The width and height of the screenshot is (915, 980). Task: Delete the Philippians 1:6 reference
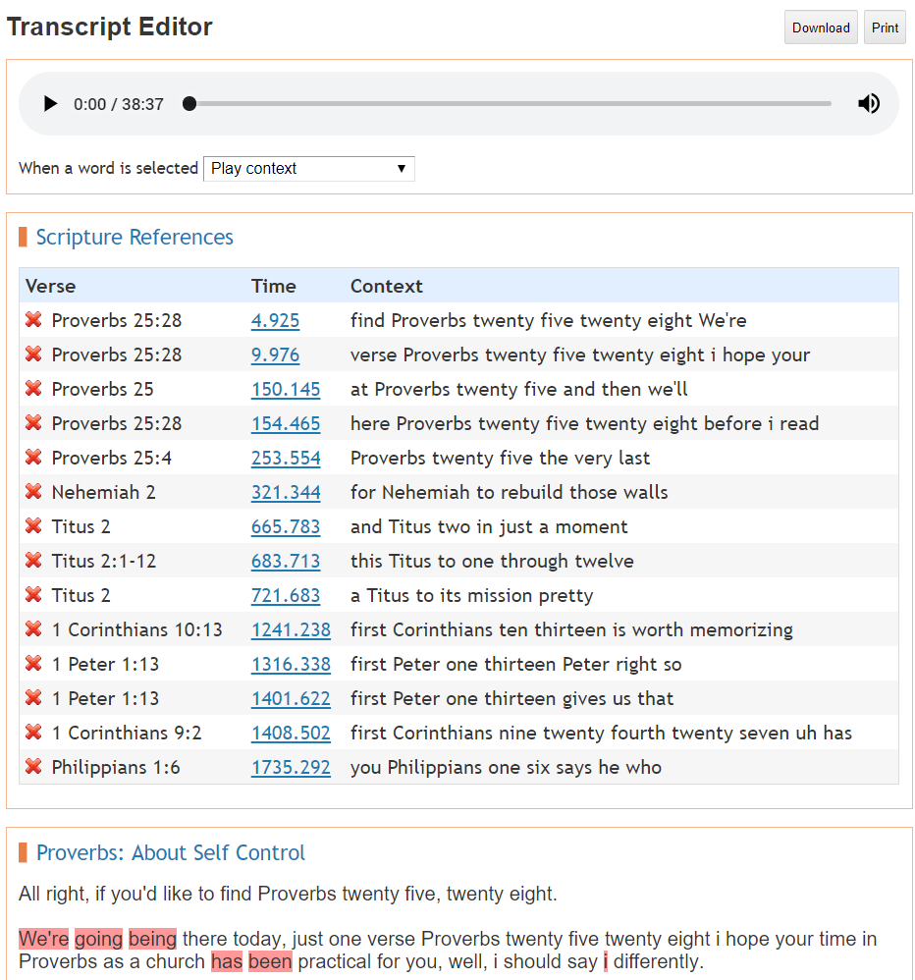tap(33, 767)
